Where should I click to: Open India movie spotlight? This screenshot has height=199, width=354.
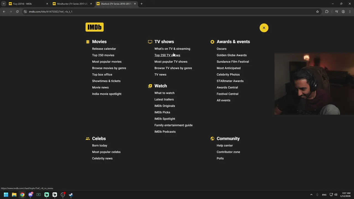pyautogui.click(x=107, y=94)
